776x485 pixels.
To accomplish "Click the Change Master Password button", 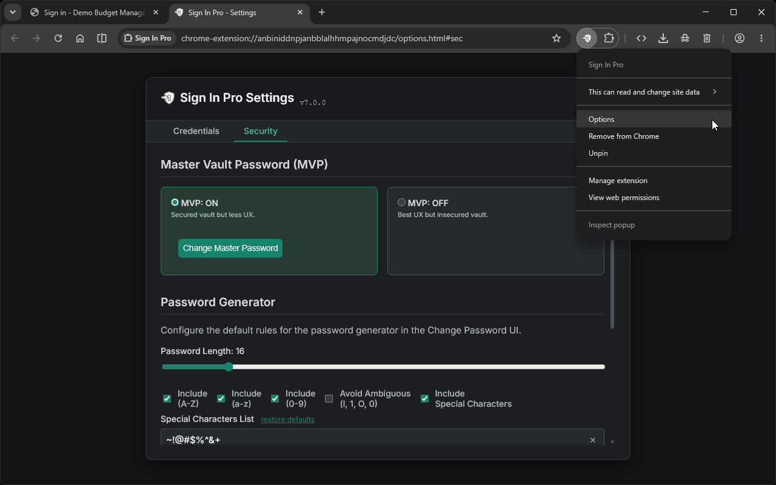I will pyautogui.click(x=230, y=248).
